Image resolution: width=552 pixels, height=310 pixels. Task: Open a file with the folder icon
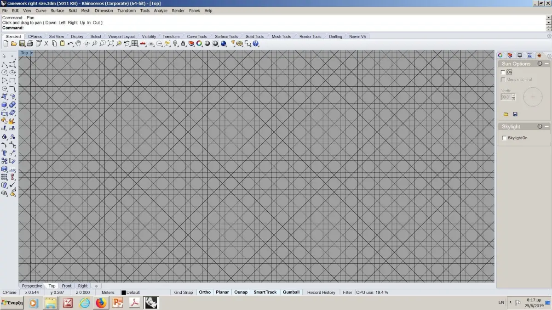[14, 44]
